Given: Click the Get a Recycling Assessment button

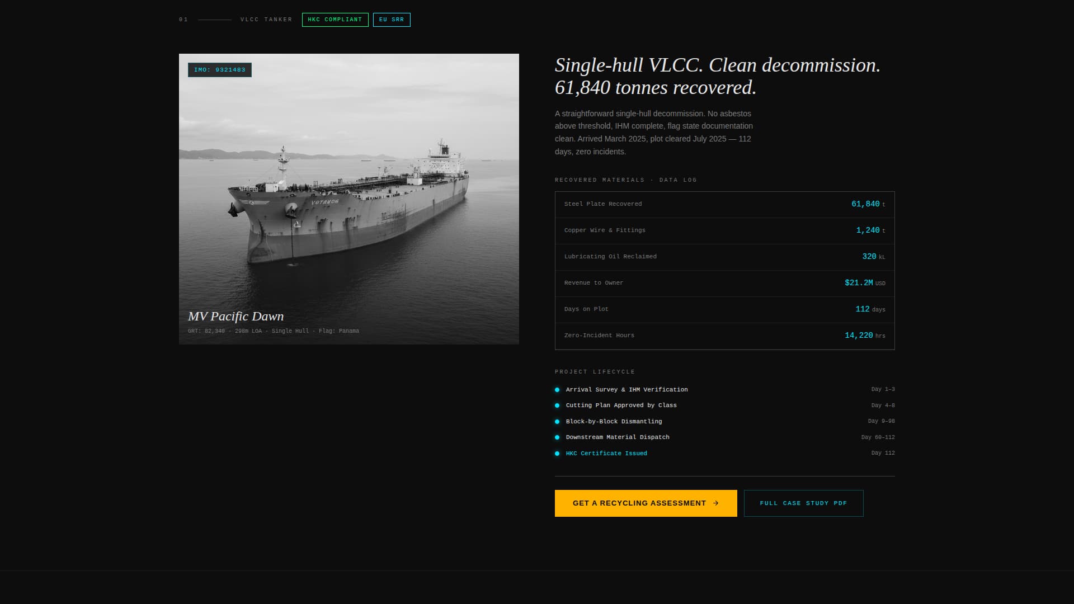Looking at the screenshot, I should coord(646,503).
